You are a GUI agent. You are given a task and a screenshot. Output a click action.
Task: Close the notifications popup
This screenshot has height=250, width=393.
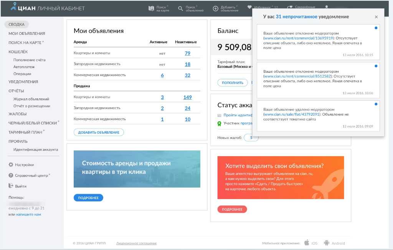[x=376, y=17]
